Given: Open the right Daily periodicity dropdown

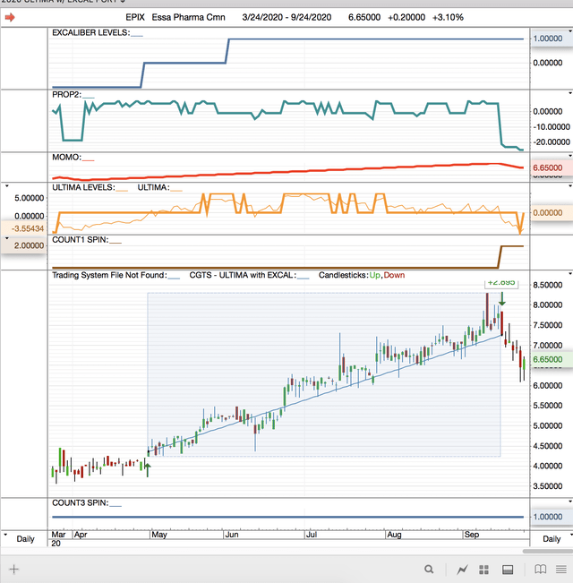Looking at the screenshot, I should tap(570, 535).
